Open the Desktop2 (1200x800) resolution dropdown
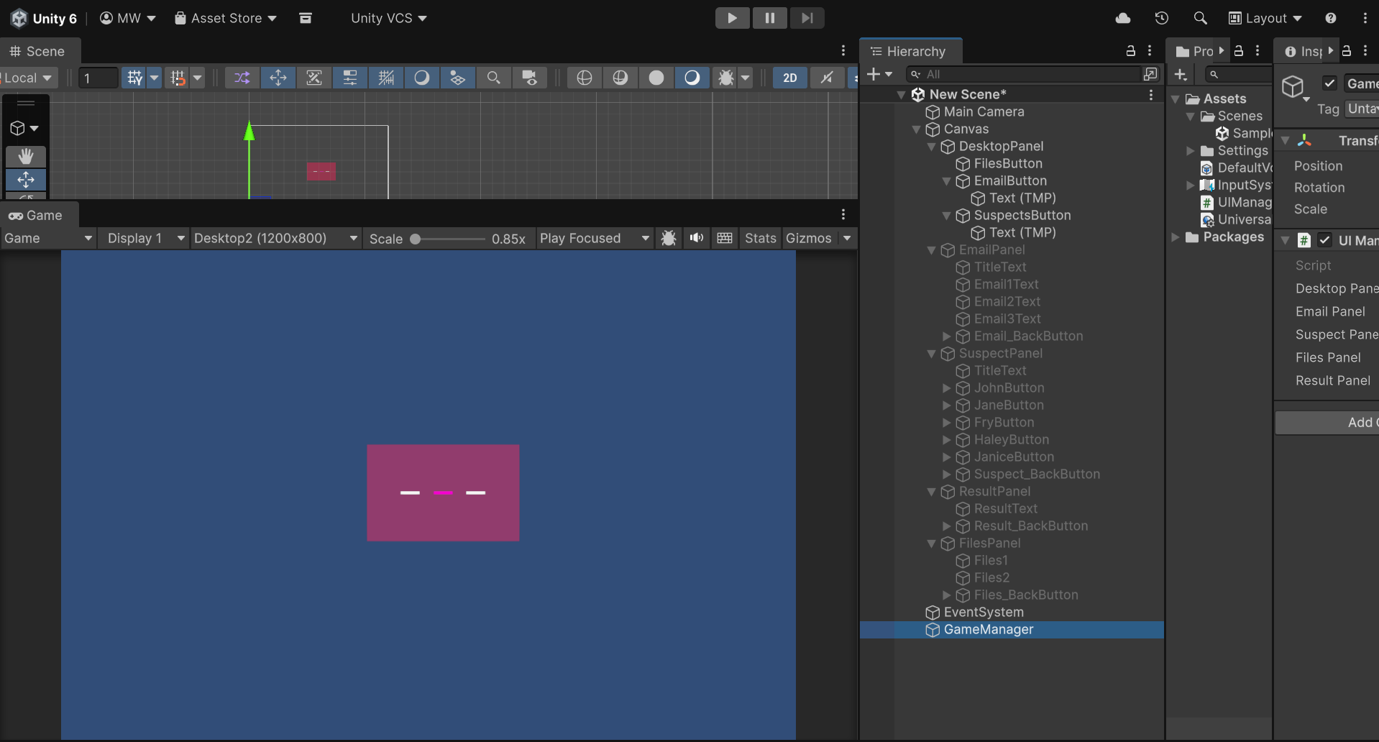 click(x=275, y=238)
